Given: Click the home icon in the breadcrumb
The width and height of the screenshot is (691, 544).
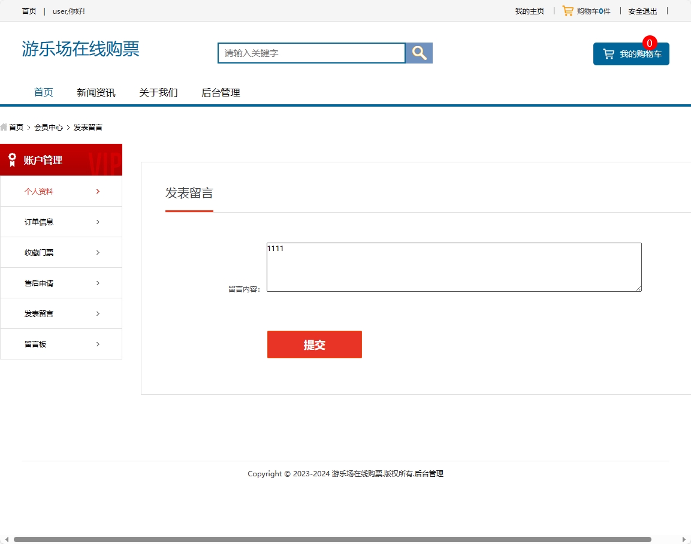Looking at the screenshot, I should point(4,127).
